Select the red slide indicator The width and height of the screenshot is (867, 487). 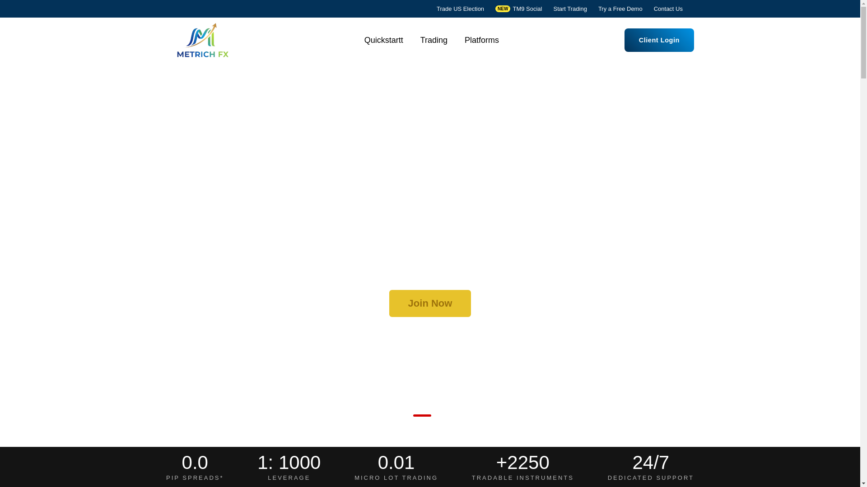422,415
